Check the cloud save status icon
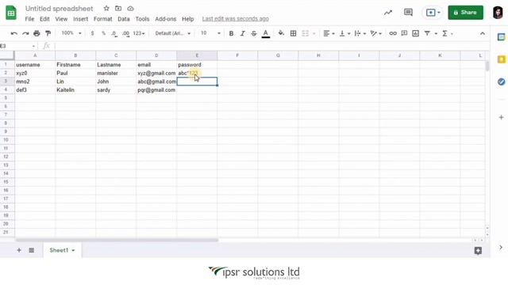Viewport: 508px width, 285px height. click(130, 9)
